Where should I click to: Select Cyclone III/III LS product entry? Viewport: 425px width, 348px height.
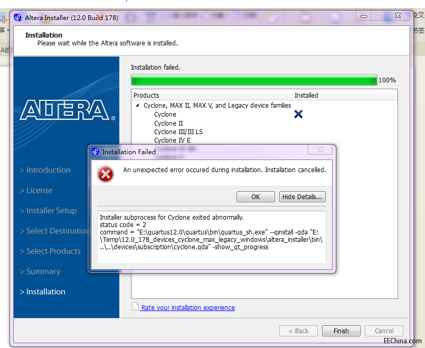point(178,132)
